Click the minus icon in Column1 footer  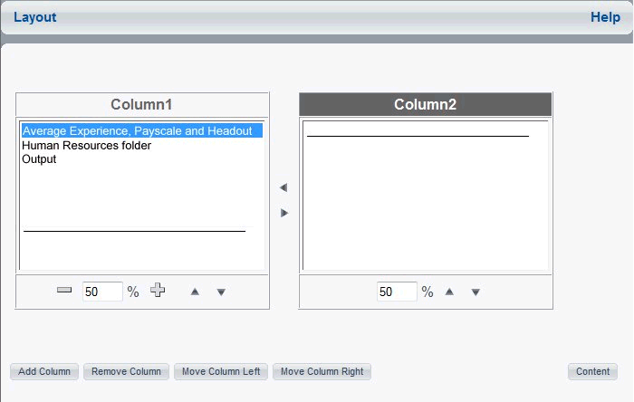coord(64,290)
